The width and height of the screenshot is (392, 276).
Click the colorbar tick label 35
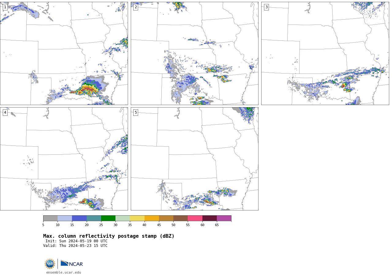tap(130, 225)
